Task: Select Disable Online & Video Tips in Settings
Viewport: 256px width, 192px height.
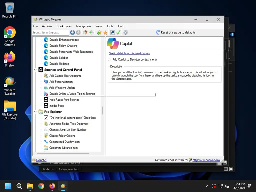Action: [x=72, y=94]
